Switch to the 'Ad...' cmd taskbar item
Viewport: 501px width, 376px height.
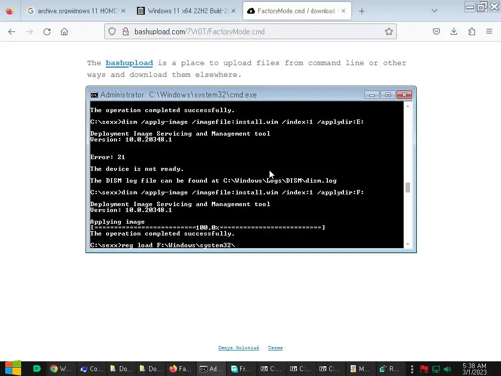211,369
